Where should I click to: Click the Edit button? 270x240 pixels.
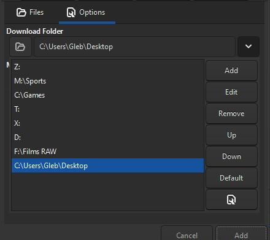tap(231, 92)
